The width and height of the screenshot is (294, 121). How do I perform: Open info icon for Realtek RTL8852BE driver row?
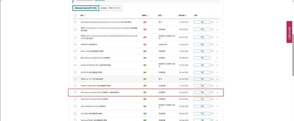[212, 65]
